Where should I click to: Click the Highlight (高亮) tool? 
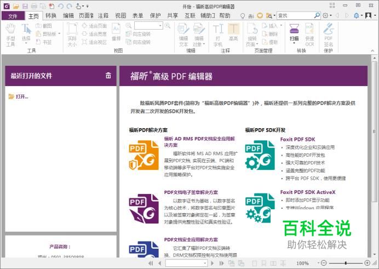tap(233, 32)
